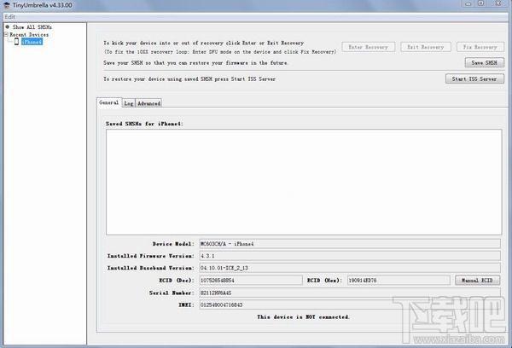Click the Serial Number field
512x348 pixels.
(x=350, y=293)
